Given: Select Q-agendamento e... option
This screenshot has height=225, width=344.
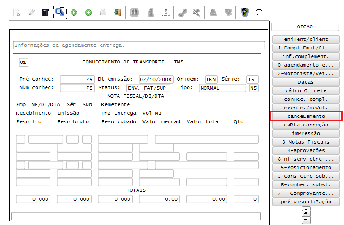Looking at the screenshot, I should pos(306,65).
